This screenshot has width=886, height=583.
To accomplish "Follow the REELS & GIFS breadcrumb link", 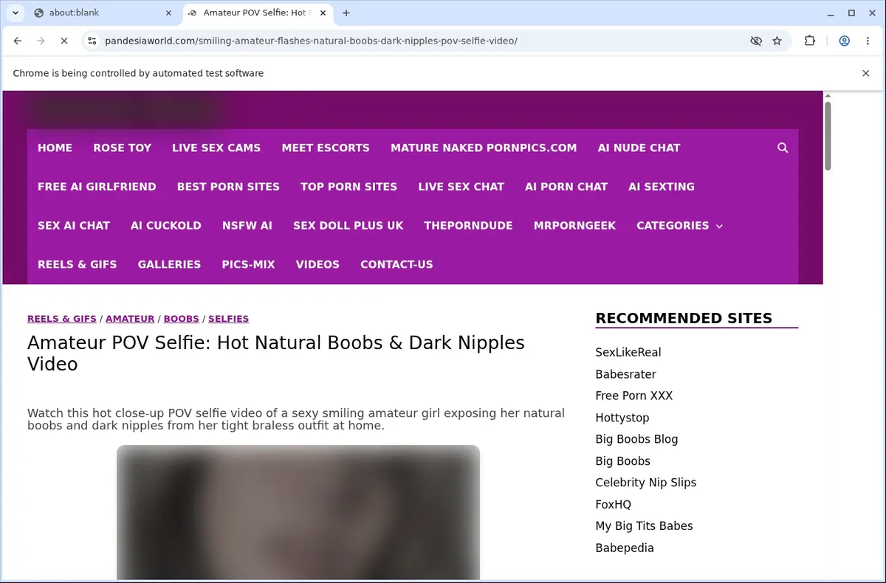I will pyautogui.click(x=62, y=319).
